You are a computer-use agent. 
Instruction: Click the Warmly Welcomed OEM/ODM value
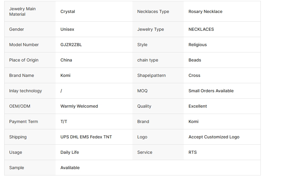[x=79, y=106]
